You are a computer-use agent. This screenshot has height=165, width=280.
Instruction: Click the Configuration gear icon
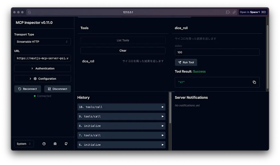(x=35, y=79)
